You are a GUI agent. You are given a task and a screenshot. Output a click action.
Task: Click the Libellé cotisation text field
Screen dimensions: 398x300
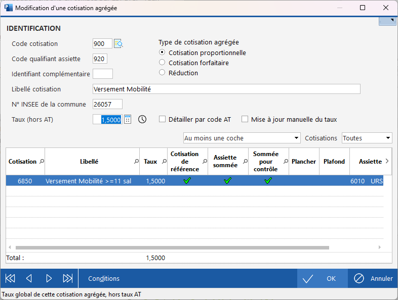pos(226,89)
